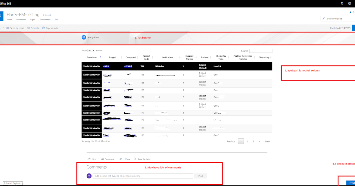Open Send by email

[x=15, y=28]
